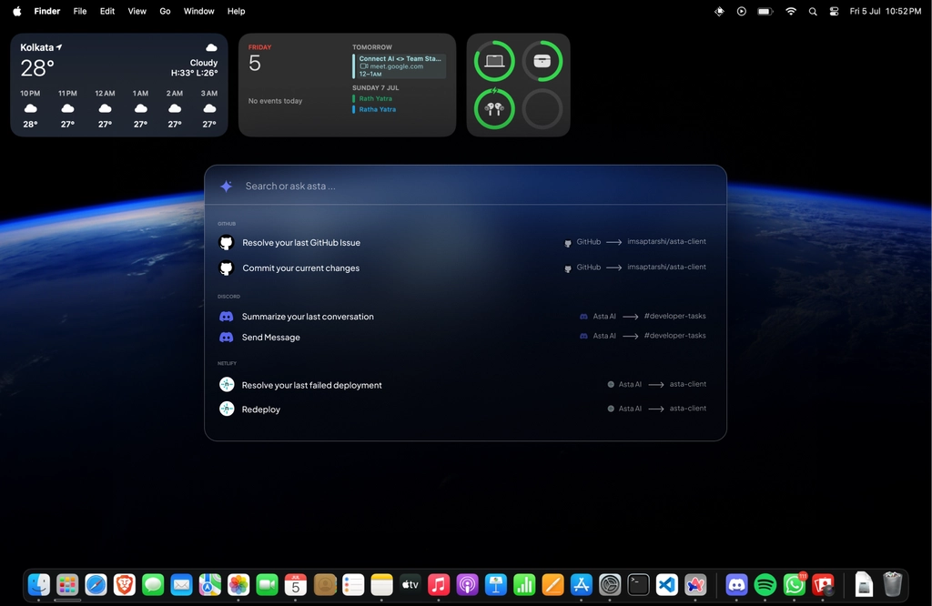Open Finder from the Dock
The width and height of the screenshot is (932, 606).
[39, 585]
